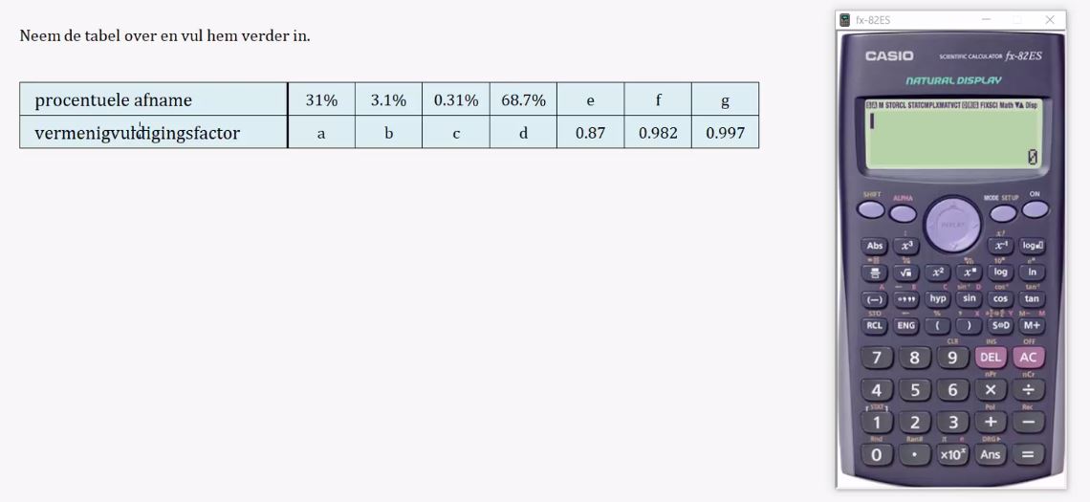The image size is (1090, 502).
Task: Click the DEL key
Action: (x=990, y=358)
